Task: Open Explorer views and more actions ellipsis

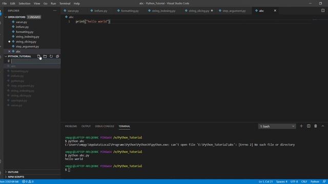Action: [x=55, y=11]
